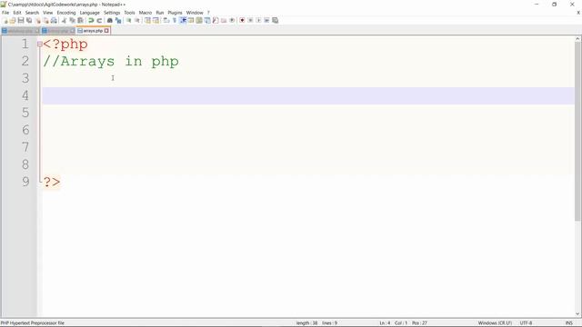The image size is (582, 327).
Task: Click the '?>' closing tag
Action: (x=52, y=182)
